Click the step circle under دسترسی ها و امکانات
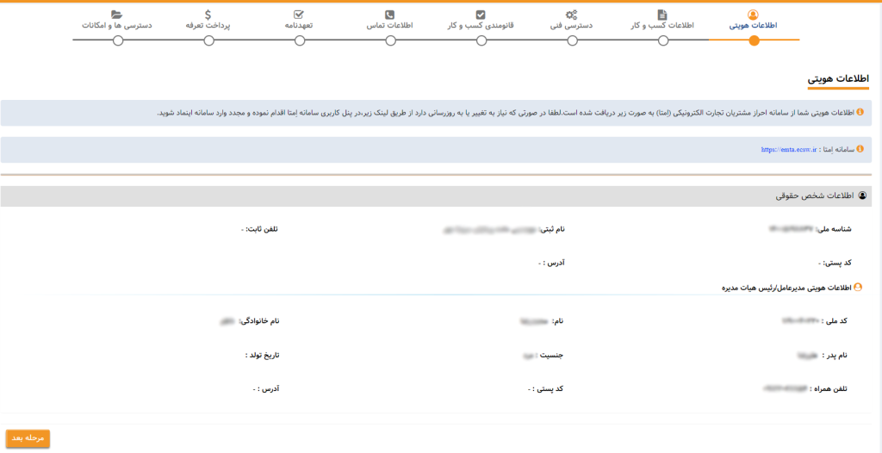Screen dimensions: 882x453 (x=117, y=40)
